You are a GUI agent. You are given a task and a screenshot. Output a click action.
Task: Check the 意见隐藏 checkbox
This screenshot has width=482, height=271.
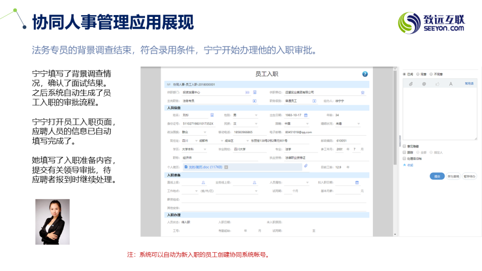click(x=404, y=147)
